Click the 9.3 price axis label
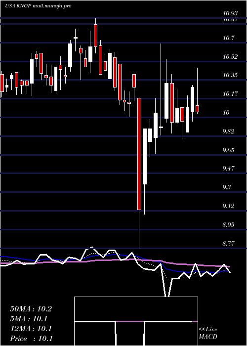247x346 pixels. (x=227, y=188)
